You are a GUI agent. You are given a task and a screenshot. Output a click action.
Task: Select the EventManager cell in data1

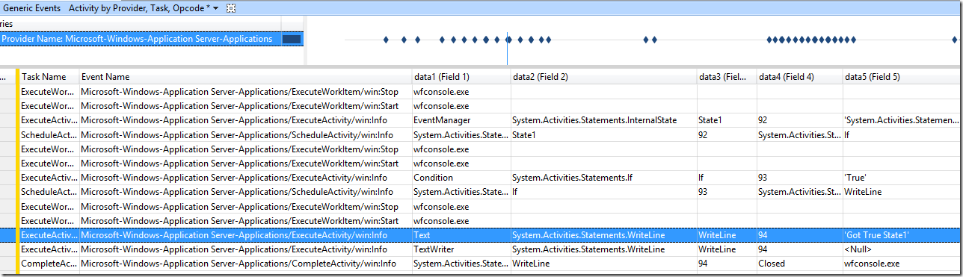pyautogui.click(x=461, y=120)
